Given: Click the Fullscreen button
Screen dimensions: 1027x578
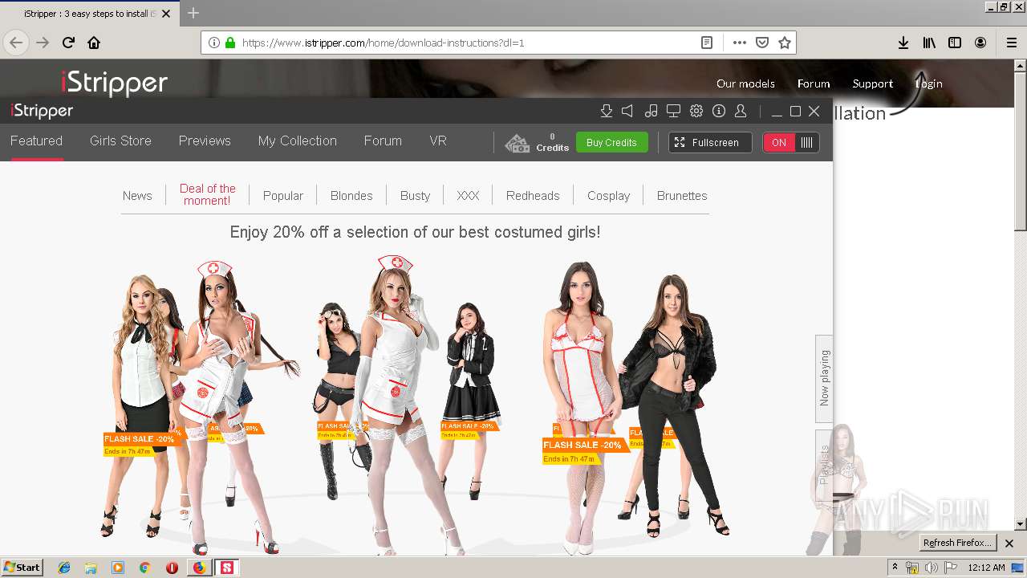Looking at the screenshot, I should coord(710,142).
